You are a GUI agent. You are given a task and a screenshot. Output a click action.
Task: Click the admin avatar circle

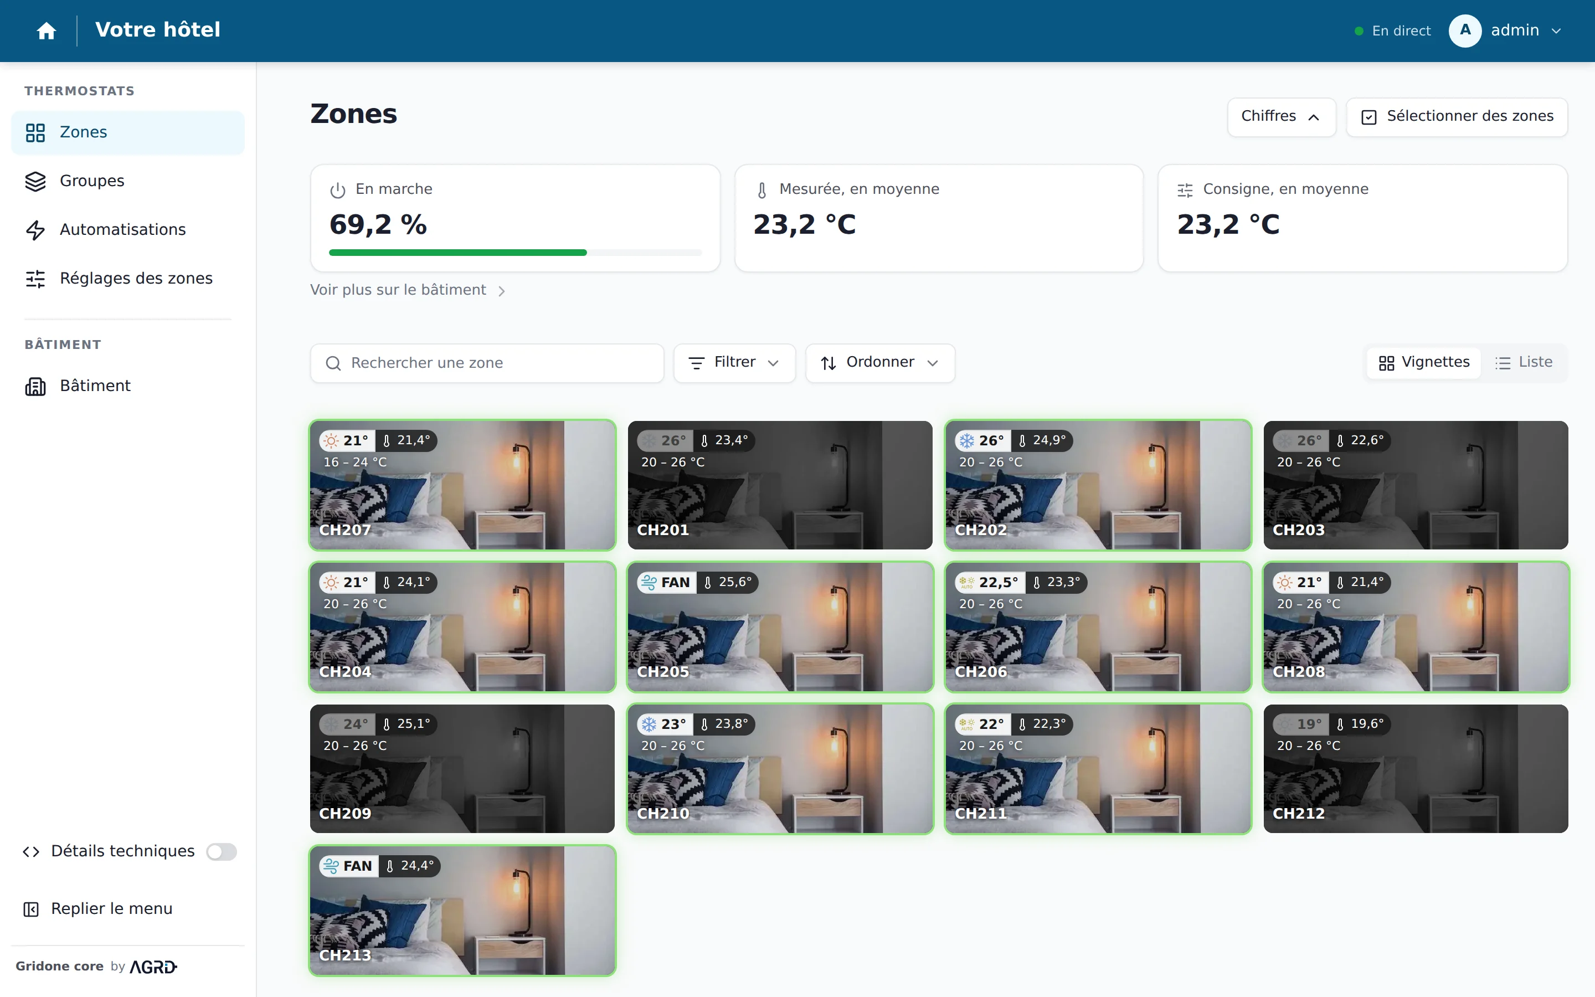pos(1464,30)
